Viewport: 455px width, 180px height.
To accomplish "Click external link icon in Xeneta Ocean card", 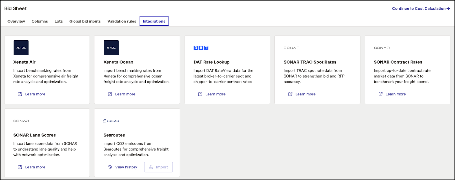I will pos(110,94).
